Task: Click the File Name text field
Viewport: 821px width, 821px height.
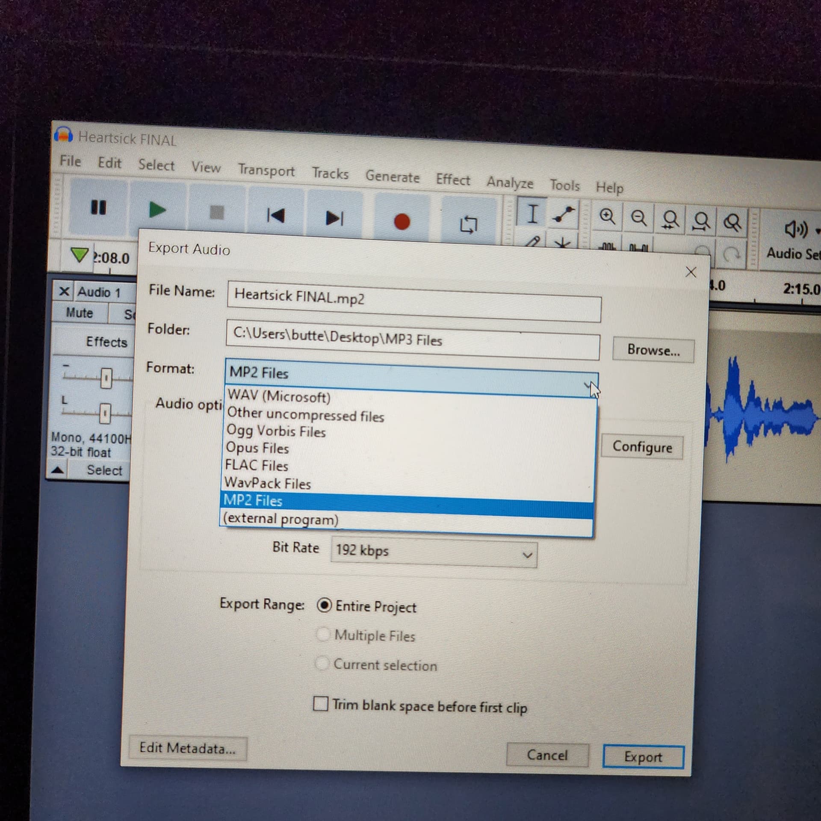Action: click(413, 301)
